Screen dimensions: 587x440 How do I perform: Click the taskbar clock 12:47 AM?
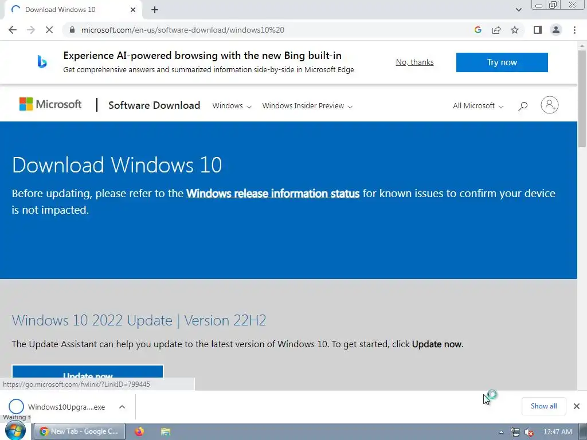[x=557, y=432]
